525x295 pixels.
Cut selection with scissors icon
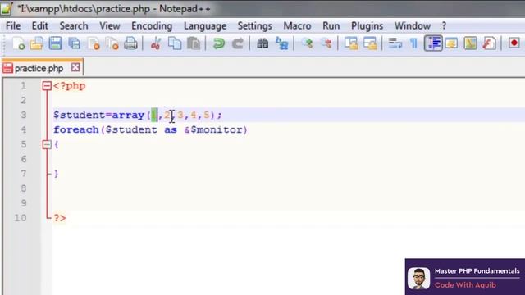coord(156,43)
